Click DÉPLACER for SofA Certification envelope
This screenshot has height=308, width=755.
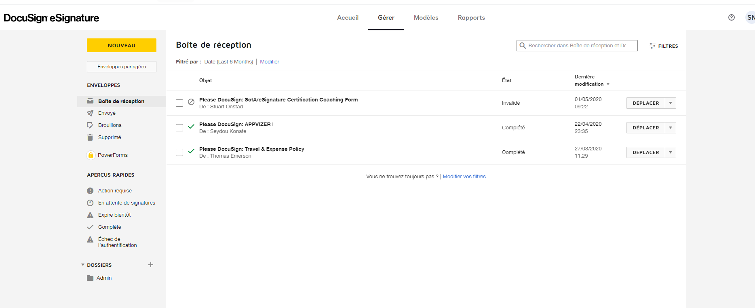click(x=645, y=103)
